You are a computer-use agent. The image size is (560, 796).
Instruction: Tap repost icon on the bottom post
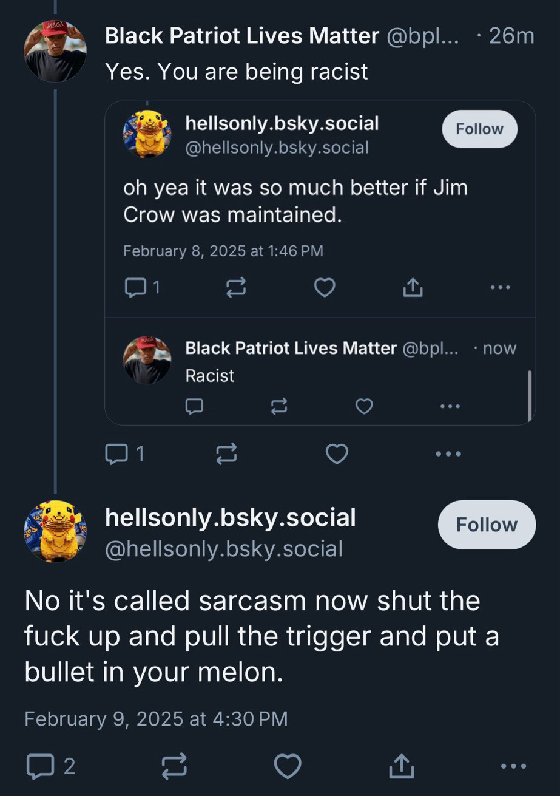coord(174,766)
